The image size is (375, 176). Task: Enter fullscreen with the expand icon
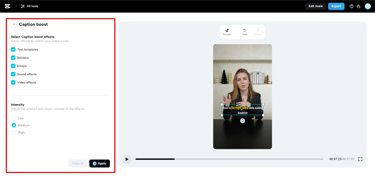(360, 159)
